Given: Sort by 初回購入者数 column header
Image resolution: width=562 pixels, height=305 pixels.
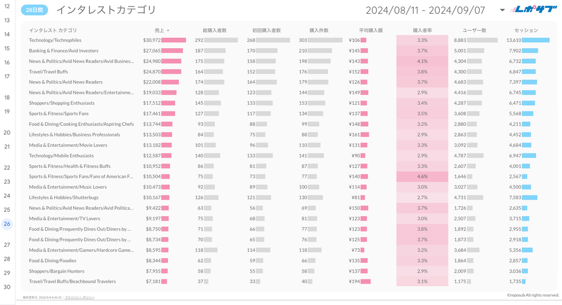Looking at the screenshot, I should (x=266, y=30).
